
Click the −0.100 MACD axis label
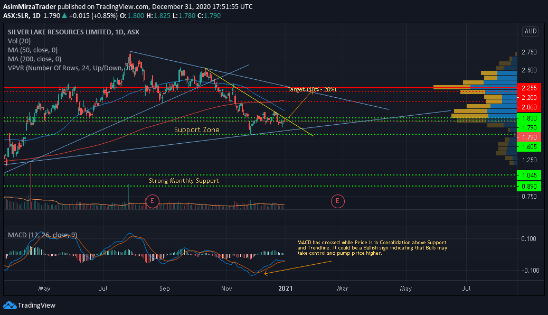click(530, 271)
